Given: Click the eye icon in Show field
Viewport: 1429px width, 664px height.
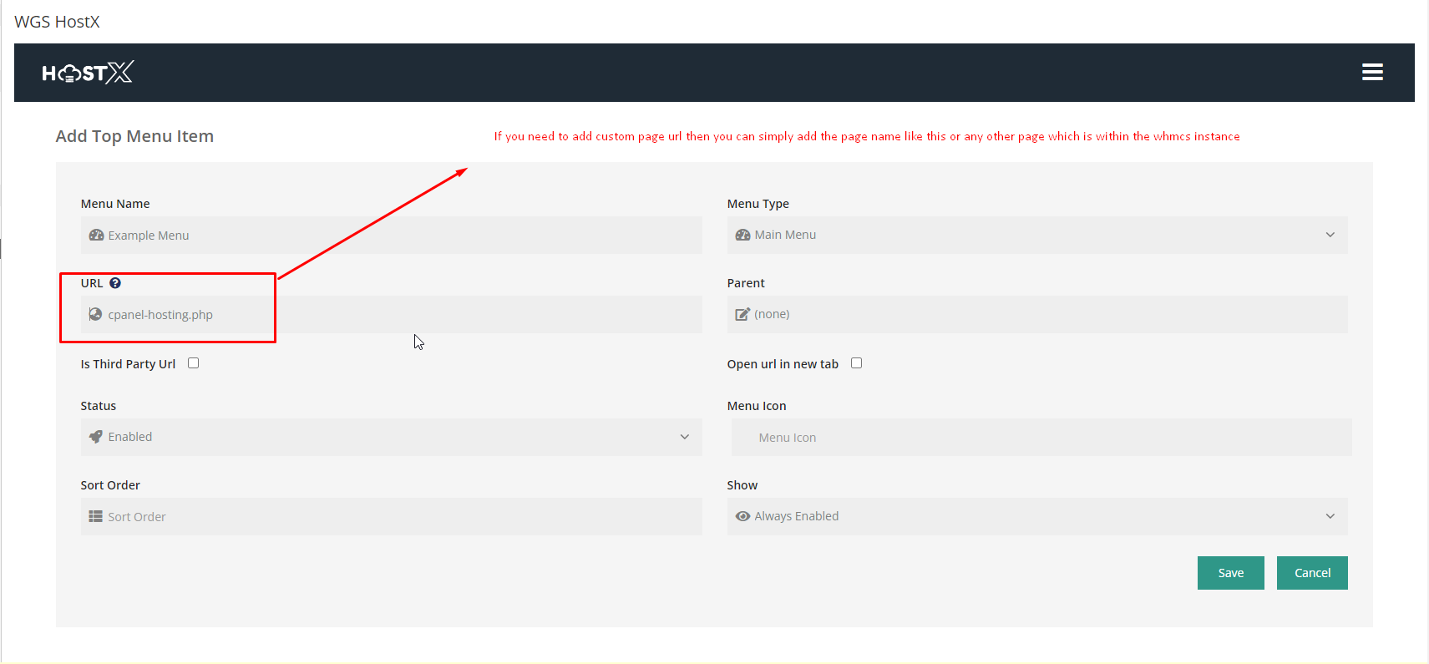Looking at the screenshot, I should pyautogui.click(x=742, y=516).
